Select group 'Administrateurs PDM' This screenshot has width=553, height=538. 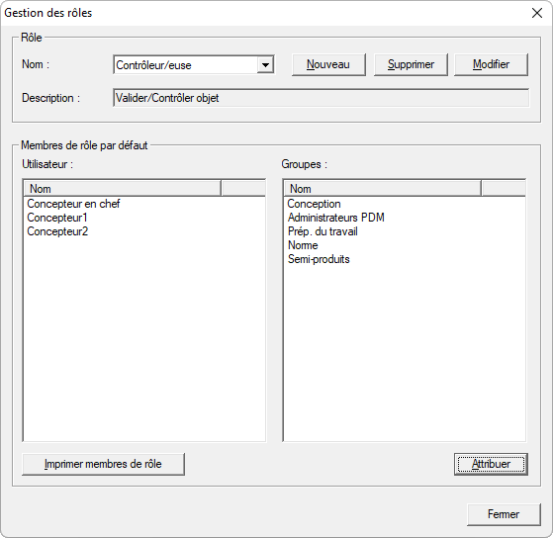335,218
